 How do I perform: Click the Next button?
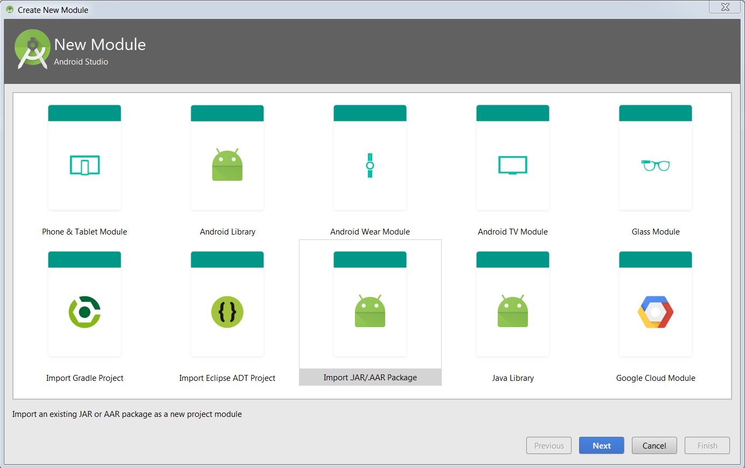(602, 445)
